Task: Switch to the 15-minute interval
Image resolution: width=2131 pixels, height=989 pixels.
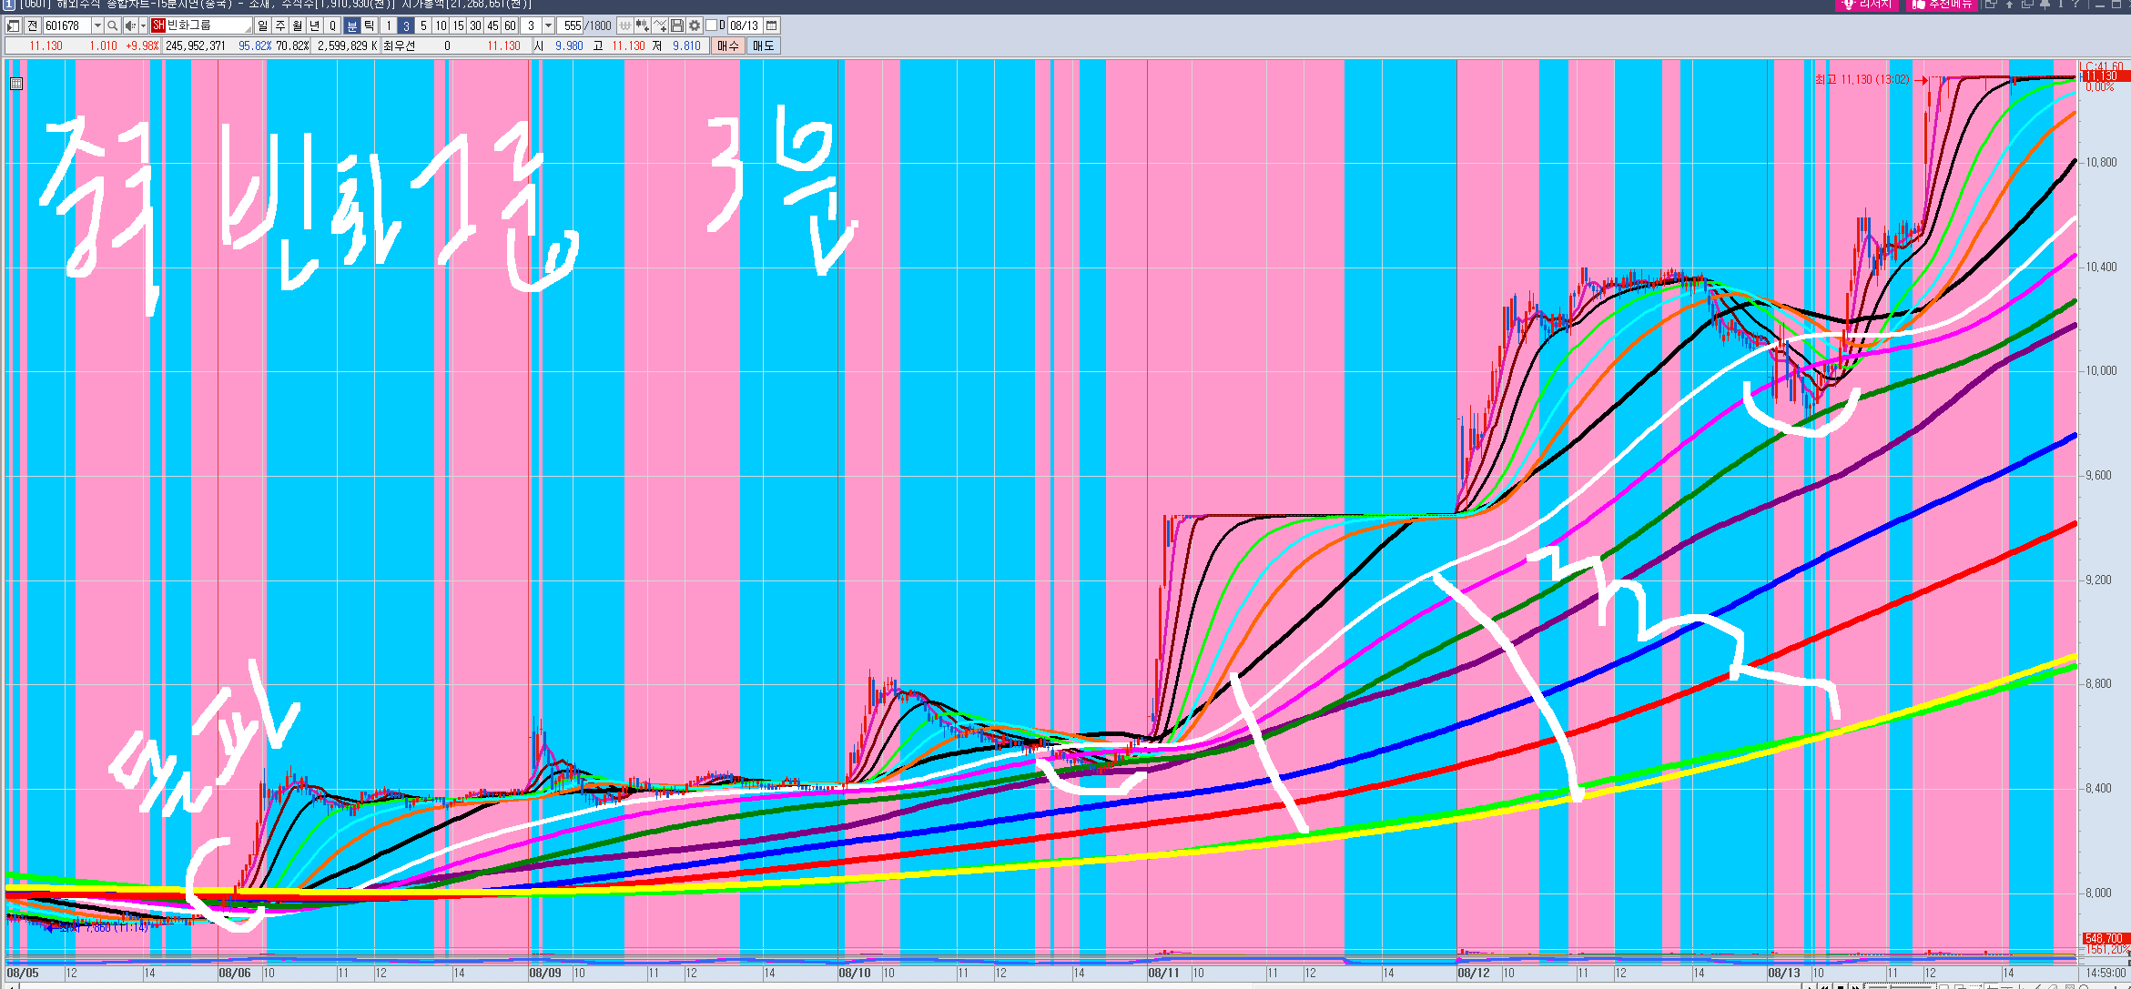Action: tap(458, 25)
